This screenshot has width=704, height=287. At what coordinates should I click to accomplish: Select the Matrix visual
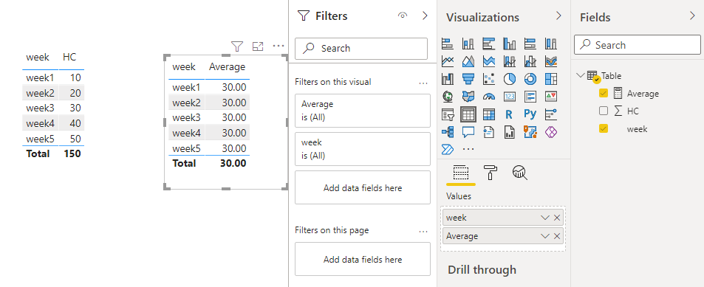point(488,114)
